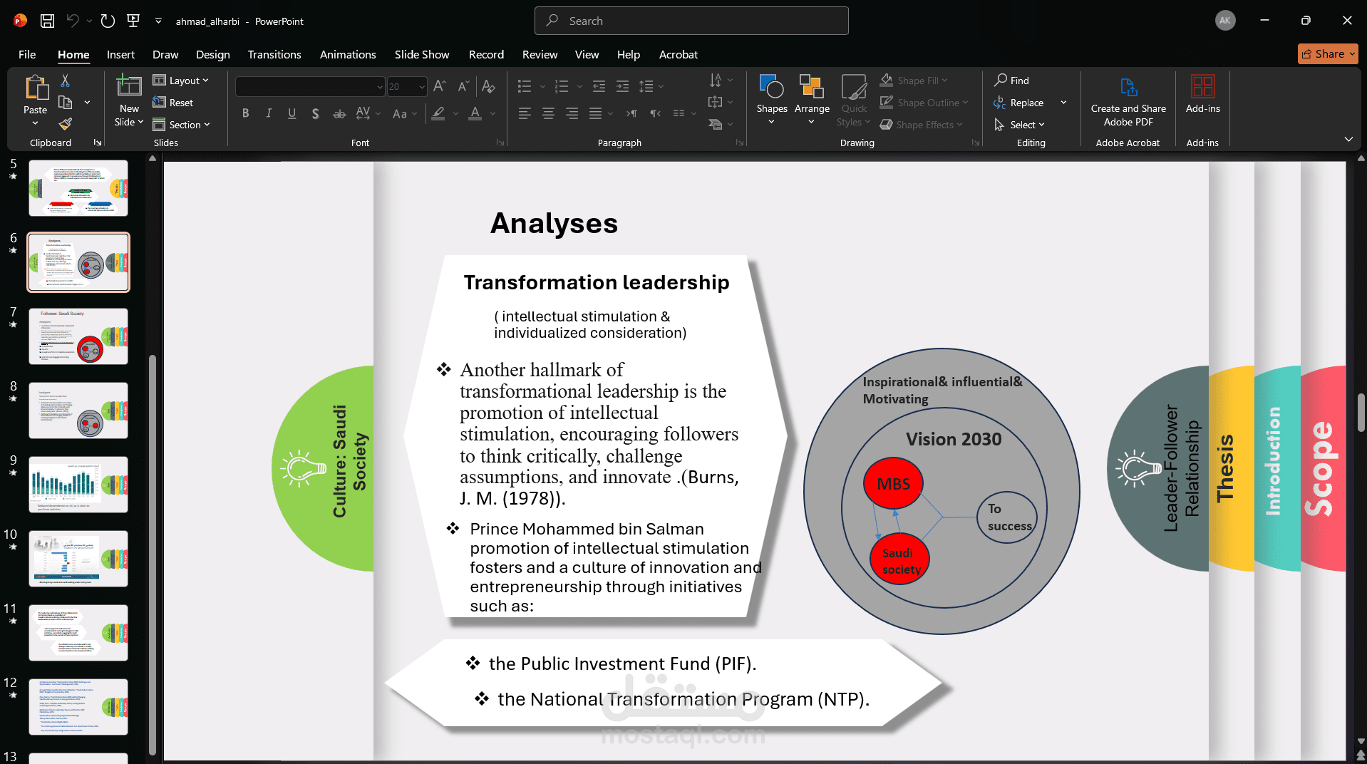The width and height of the screenshot is (1367, 764).
Task: Click the user account avatar AK
Action: click(x=1225, y=21)
